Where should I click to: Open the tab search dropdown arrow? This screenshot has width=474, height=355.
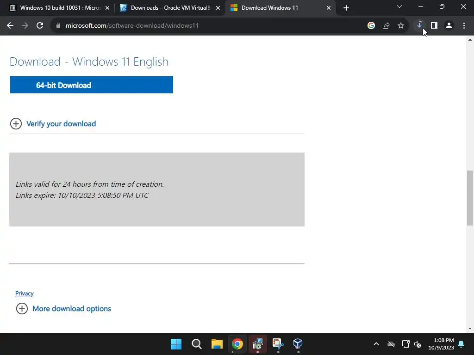[x=399, y=6]
